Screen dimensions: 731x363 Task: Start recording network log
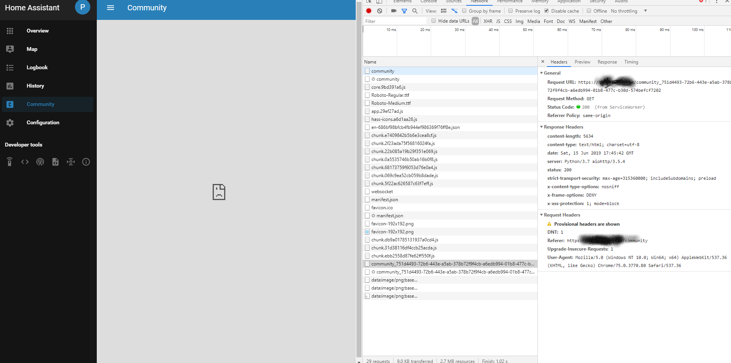pos(368,11)
